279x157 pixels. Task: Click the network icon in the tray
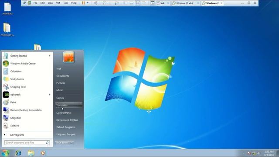coord(254,153)
